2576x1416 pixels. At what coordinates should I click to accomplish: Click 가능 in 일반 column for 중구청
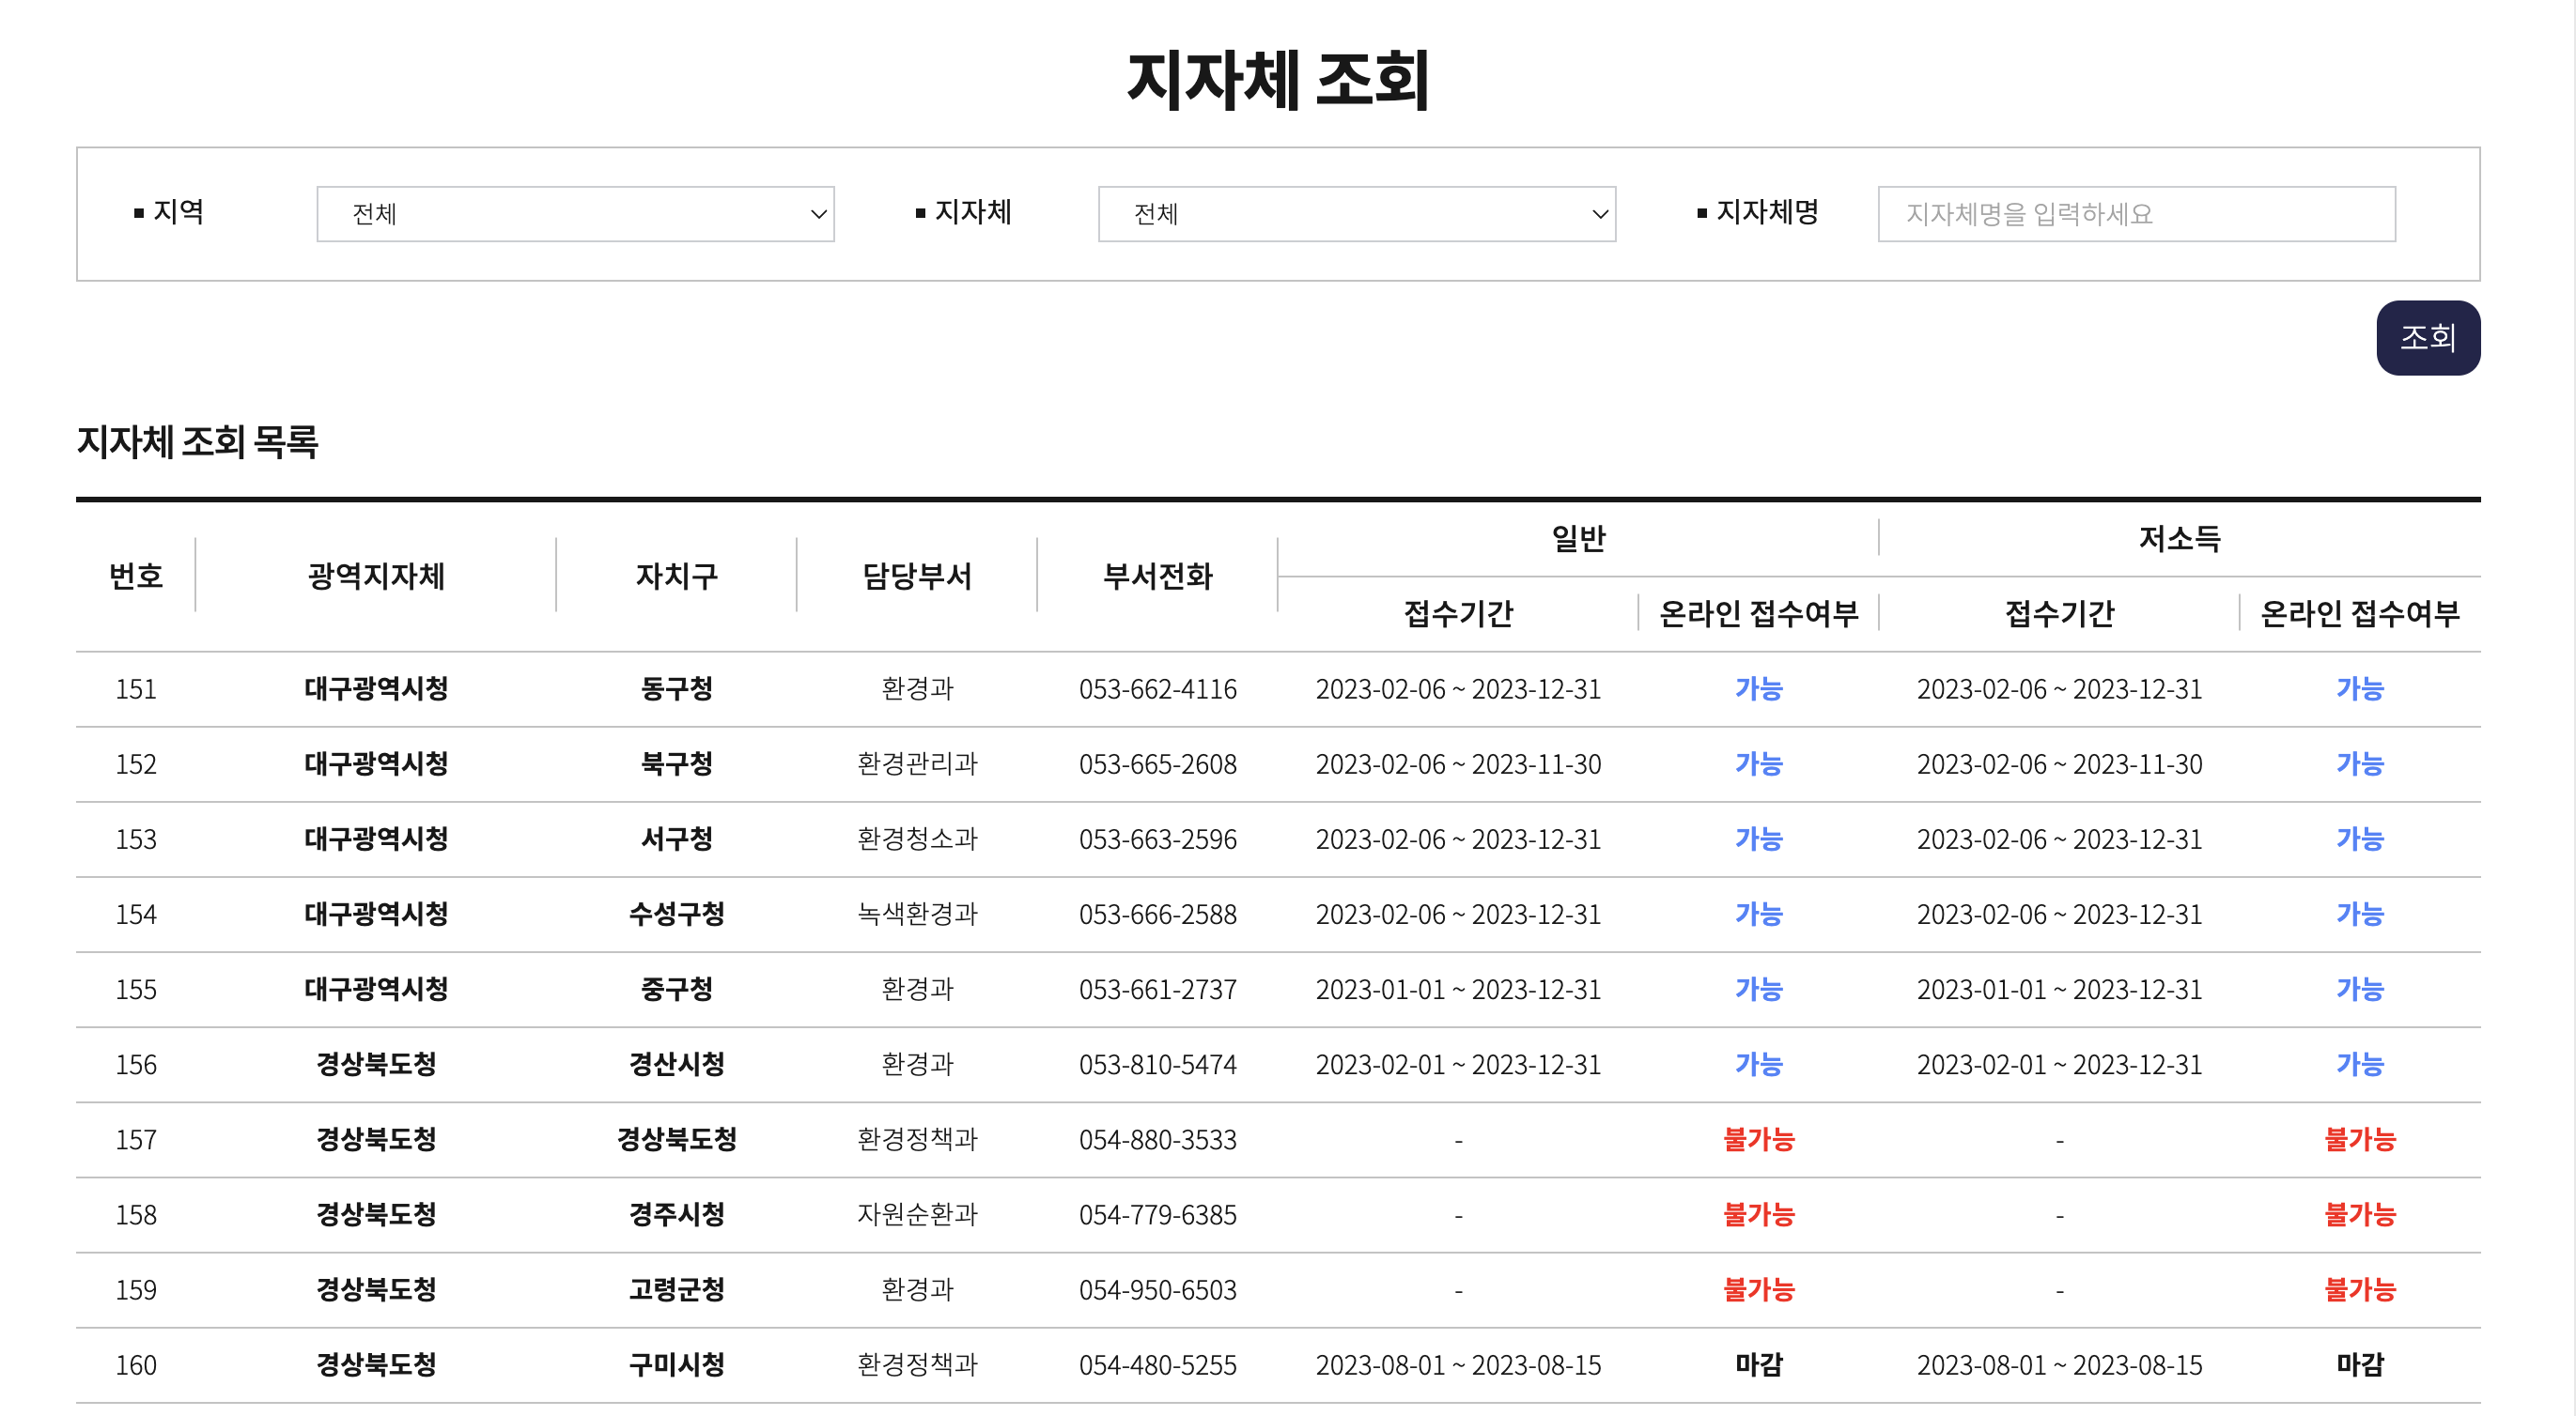pyautogui.click(x=1758, y=989)
